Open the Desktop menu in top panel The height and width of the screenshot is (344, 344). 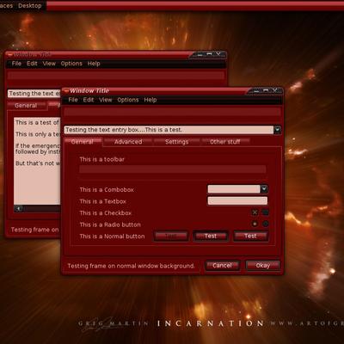pos(30,5)
